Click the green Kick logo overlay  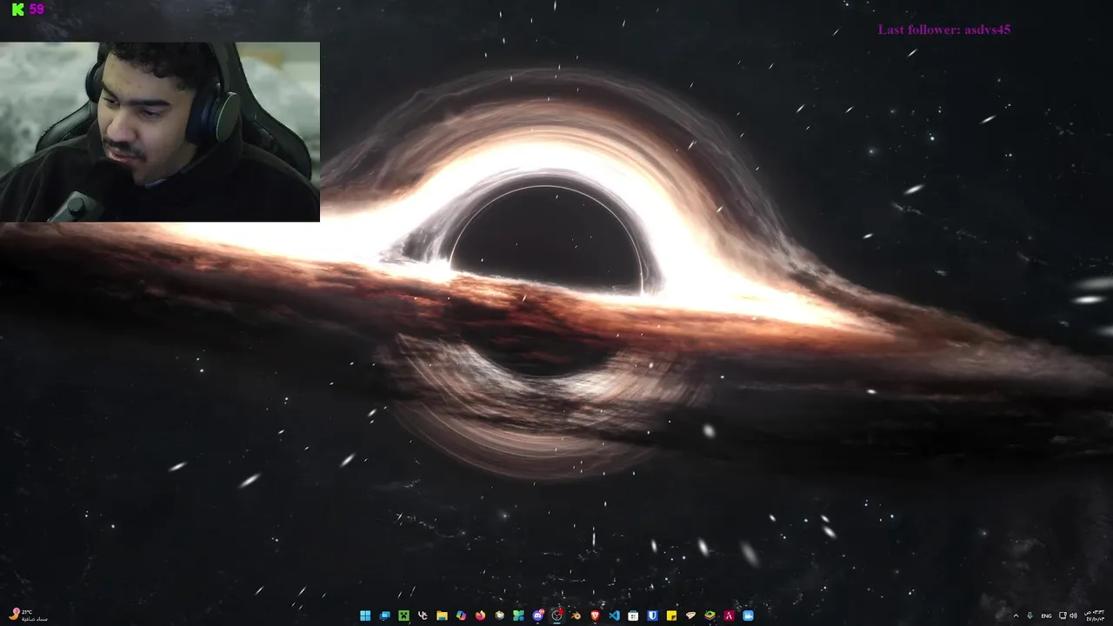point(18,10)
